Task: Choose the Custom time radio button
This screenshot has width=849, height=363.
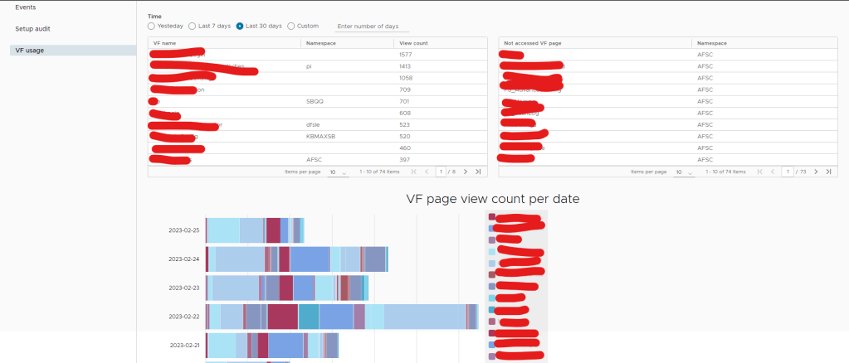Action: 291,26
